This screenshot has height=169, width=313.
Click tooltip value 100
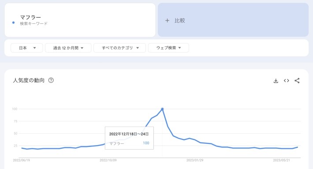[x=146, y=143]
